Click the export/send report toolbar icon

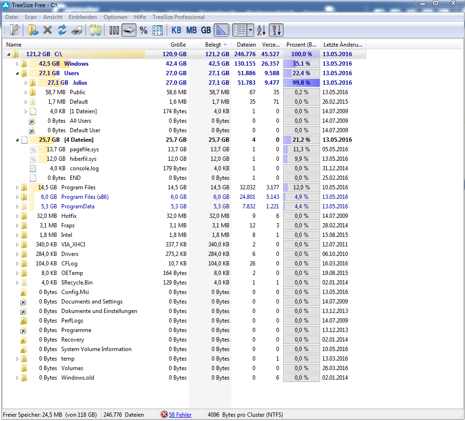[15, 30]
